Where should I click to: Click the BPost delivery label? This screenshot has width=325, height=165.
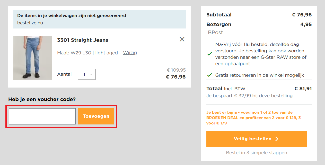tap(215, 32)
